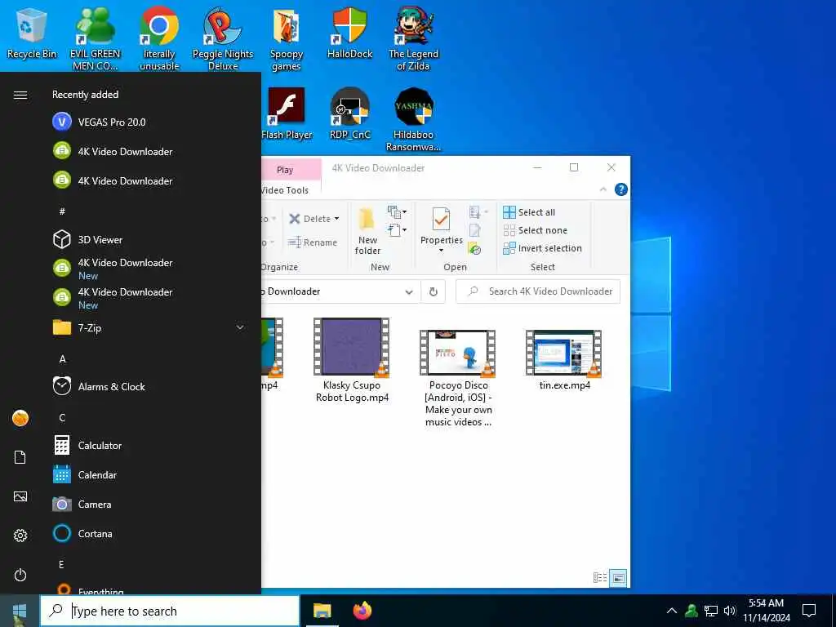Select the Play tab in Explorer ribbon
The height and width of the screenshot is (627, 836).
point(285,170)
